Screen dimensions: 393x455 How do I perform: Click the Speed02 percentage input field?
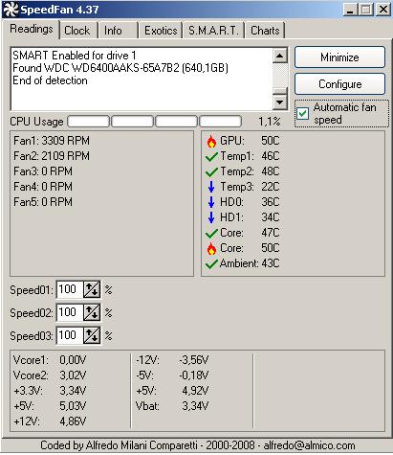tap(70, 312)
